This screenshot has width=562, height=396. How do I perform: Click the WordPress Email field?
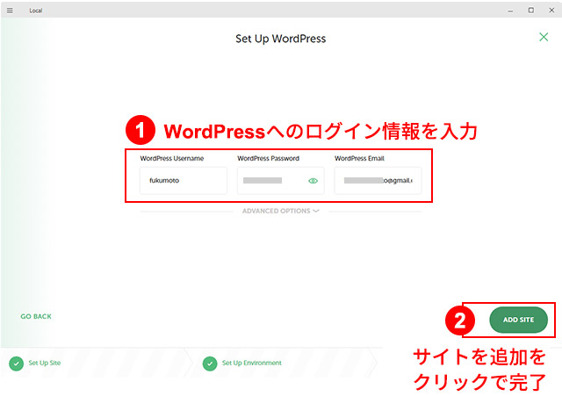pos(378,181)
